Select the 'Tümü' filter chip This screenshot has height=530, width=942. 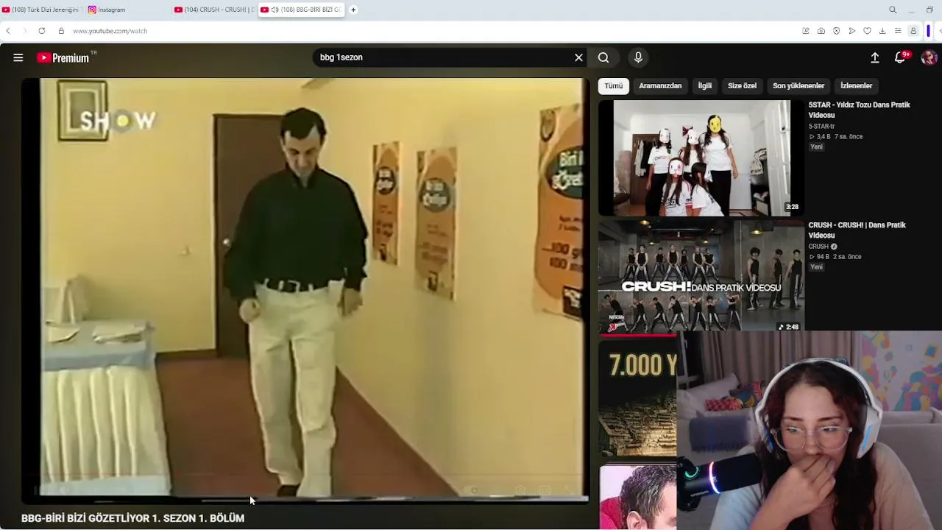614,86
